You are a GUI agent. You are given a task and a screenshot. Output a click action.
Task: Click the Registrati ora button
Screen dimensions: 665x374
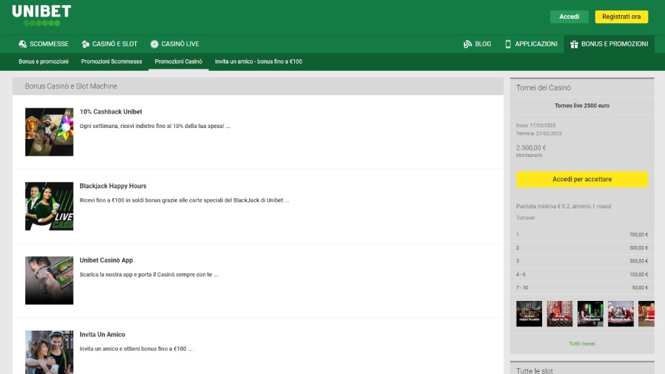click(x=622, y=17)
